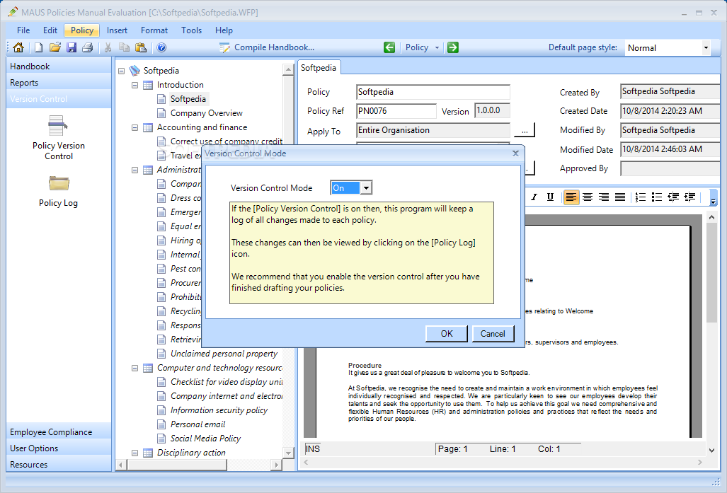727x493 pixels.
Task: Open the Edit menu
Action: pyautogui.click(x=50, y=30)
